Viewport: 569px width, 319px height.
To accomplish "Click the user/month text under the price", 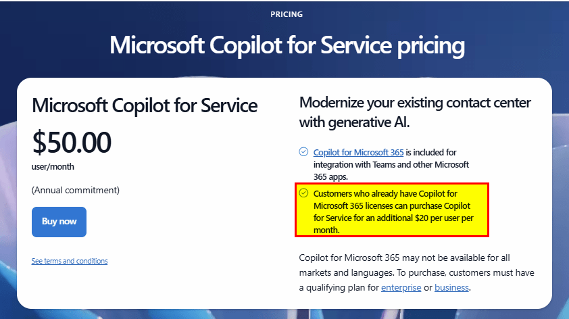I will click(53, 166).
